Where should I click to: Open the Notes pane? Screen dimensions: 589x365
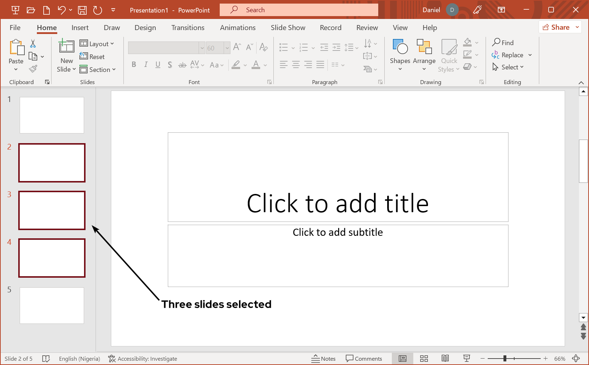323,358
